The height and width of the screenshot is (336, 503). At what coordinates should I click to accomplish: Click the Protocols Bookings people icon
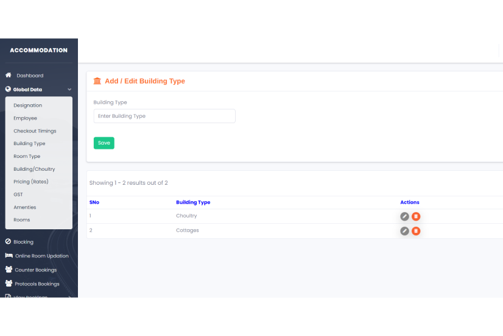click(9, 284)
